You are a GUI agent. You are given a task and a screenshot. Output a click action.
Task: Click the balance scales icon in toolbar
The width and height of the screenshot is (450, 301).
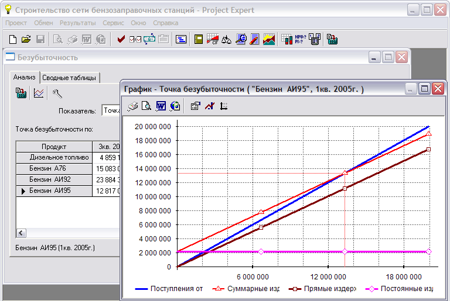227,40
